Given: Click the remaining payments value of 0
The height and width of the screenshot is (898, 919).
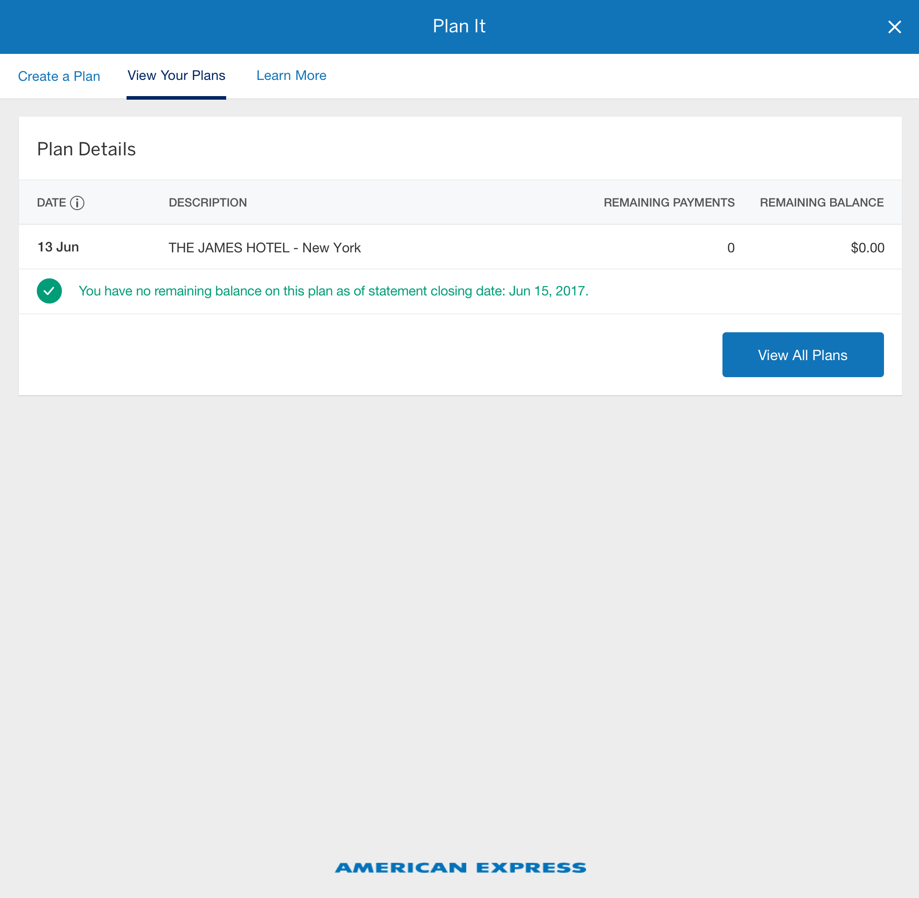Looking at the screenshot, I should [x=731, y=247].
